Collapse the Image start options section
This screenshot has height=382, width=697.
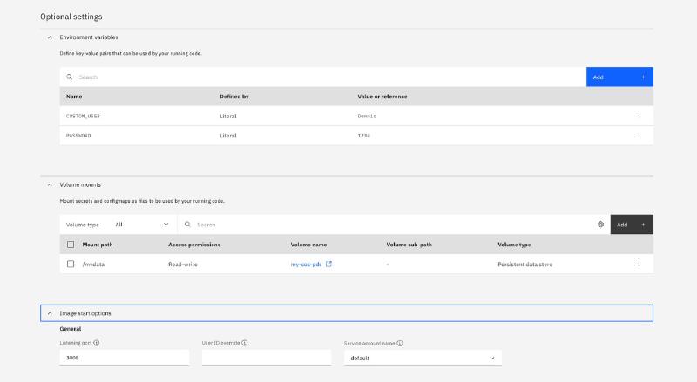(50, 313)
